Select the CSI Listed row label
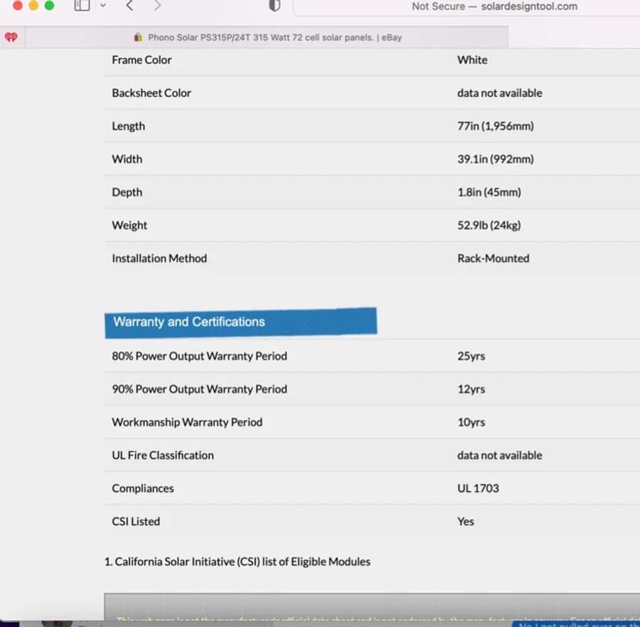 tap(136, 521)
